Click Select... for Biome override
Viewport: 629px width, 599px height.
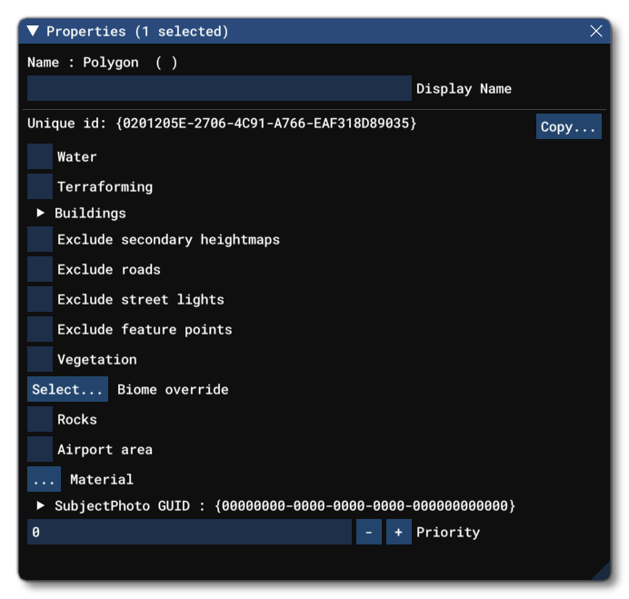pos(67,390)
